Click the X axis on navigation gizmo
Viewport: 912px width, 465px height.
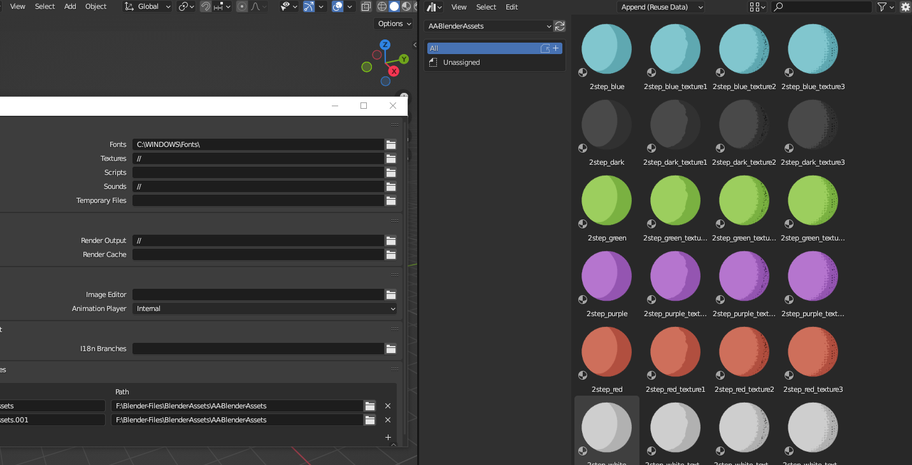click(394, 71)
